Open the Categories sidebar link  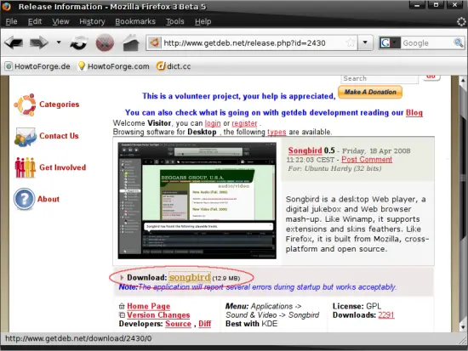[59, 105]
